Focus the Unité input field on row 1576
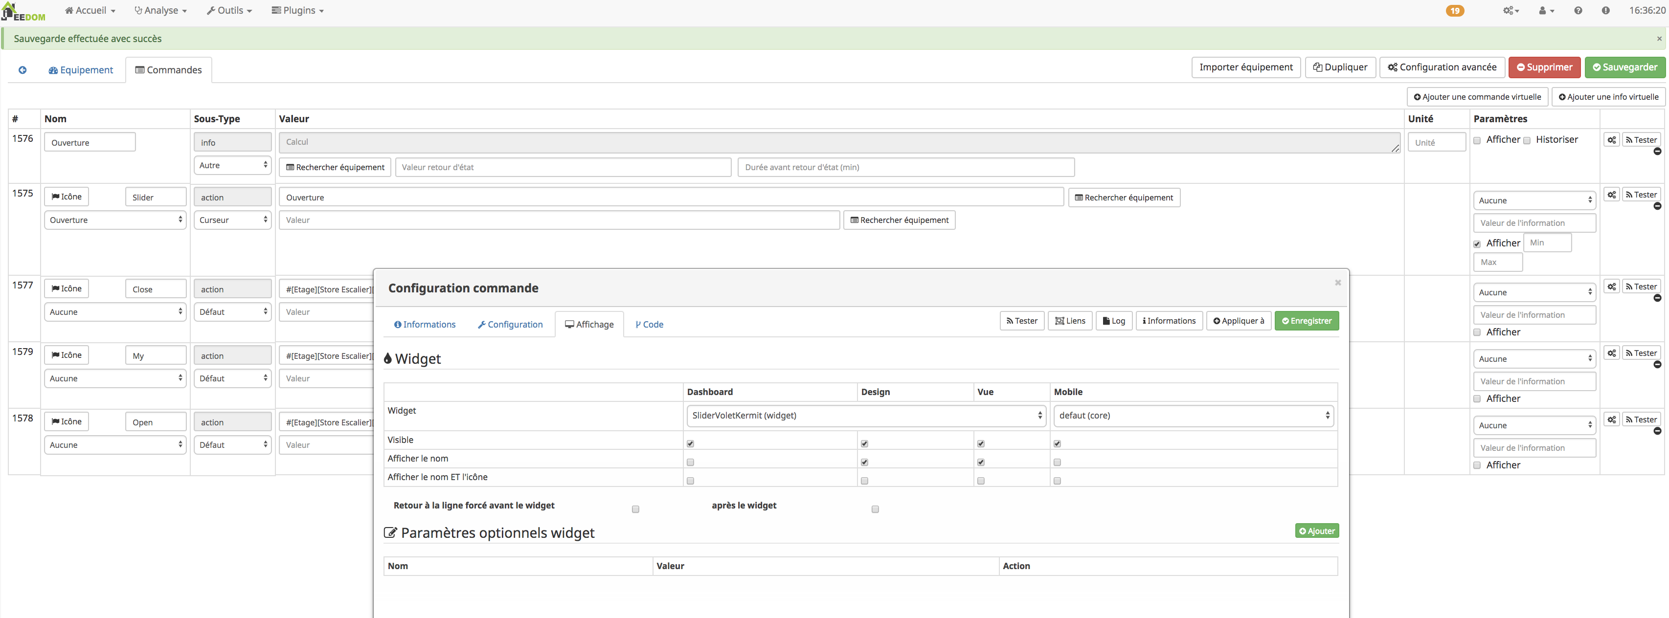 point(1436,142)
